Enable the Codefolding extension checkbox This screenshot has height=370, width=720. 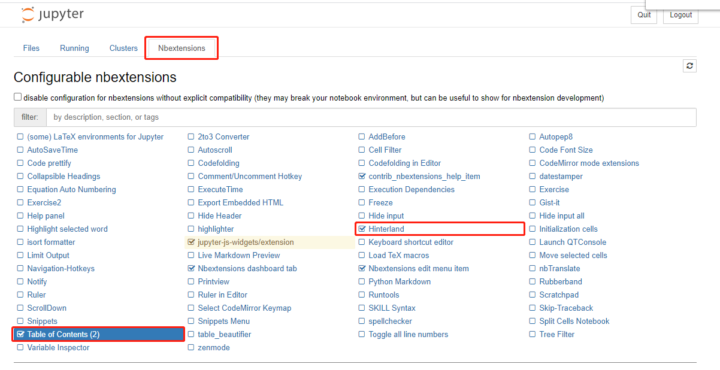[x=191, y=163]
